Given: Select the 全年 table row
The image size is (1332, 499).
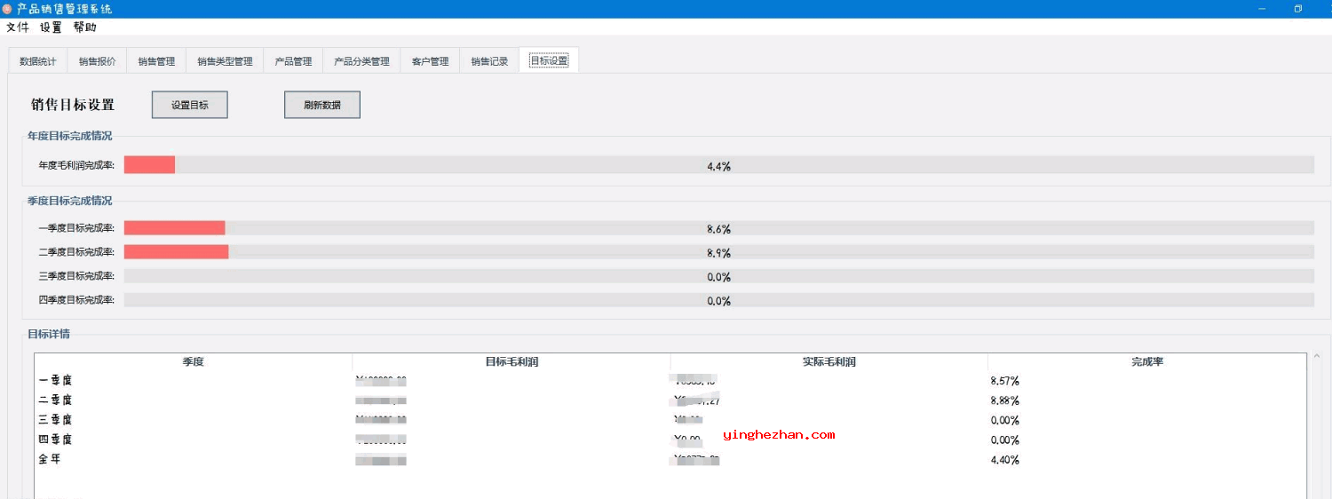Looking at the screenshot, I should click(x=670, y=460).
